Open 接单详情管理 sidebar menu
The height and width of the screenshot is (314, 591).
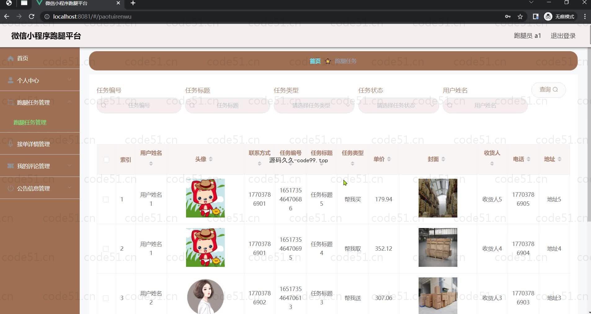click(x=40, y=144)
